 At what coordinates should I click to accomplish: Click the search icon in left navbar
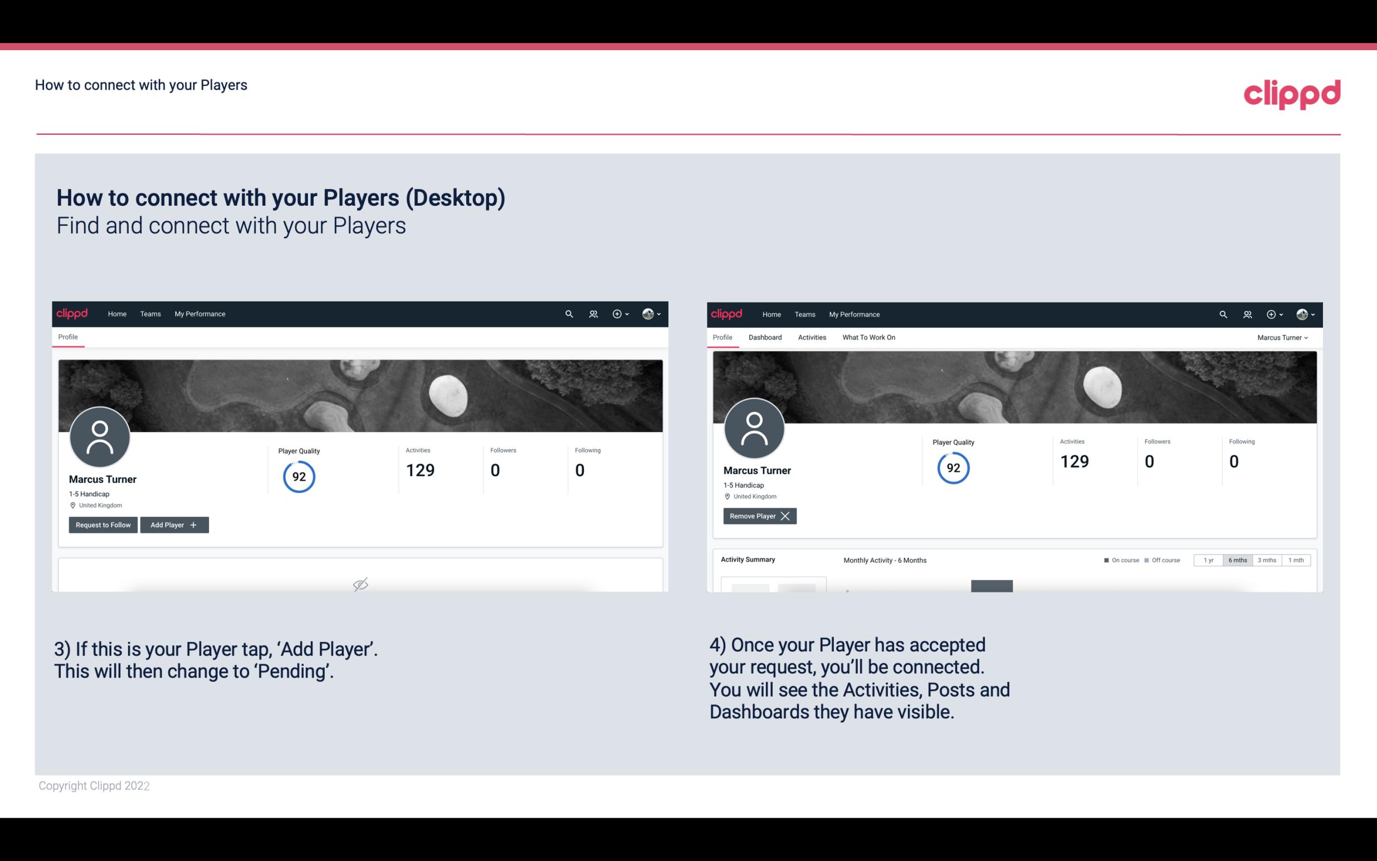click(568, 314)
